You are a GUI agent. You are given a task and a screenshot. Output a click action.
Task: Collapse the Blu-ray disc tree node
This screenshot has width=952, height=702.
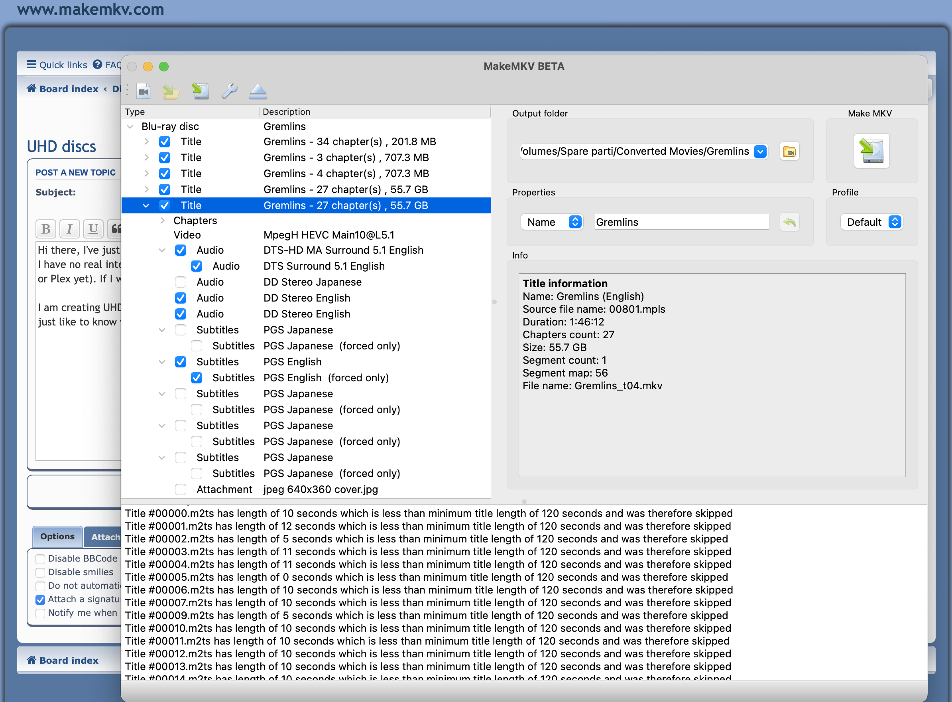point(130,126)
